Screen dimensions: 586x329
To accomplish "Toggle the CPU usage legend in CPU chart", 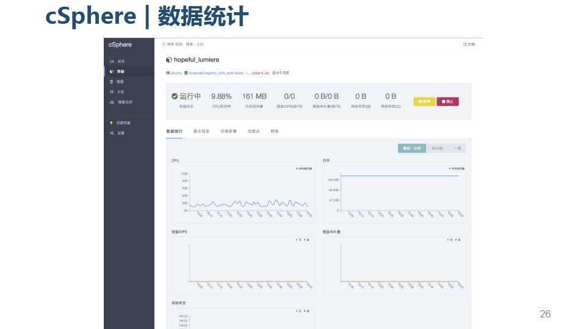I will click(304, 169).
